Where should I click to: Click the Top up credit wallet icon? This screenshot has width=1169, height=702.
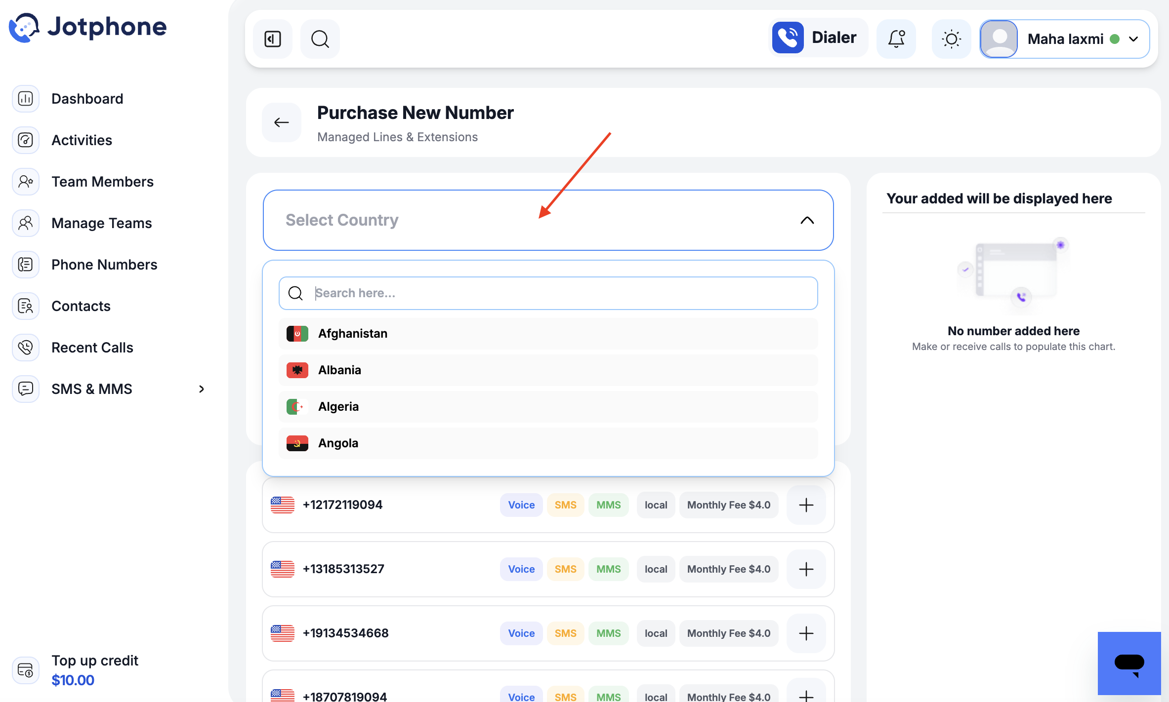(25, 670)
